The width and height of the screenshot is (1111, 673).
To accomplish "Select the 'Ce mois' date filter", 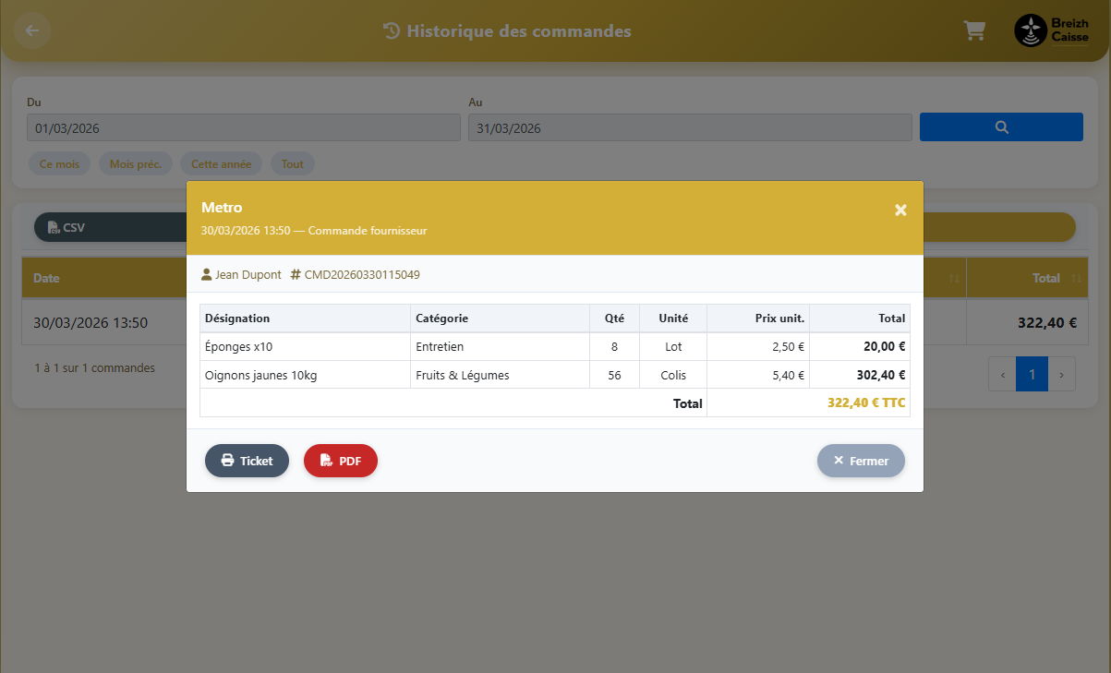I will tap(59, 164).
